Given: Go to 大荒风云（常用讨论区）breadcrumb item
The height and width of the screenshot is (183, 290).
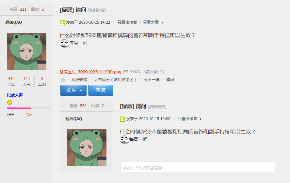Looking at the screenshot, I should point(115,80).
